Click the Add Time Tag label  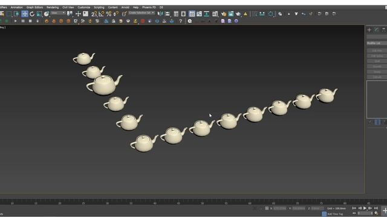click(x=335, y=214)
